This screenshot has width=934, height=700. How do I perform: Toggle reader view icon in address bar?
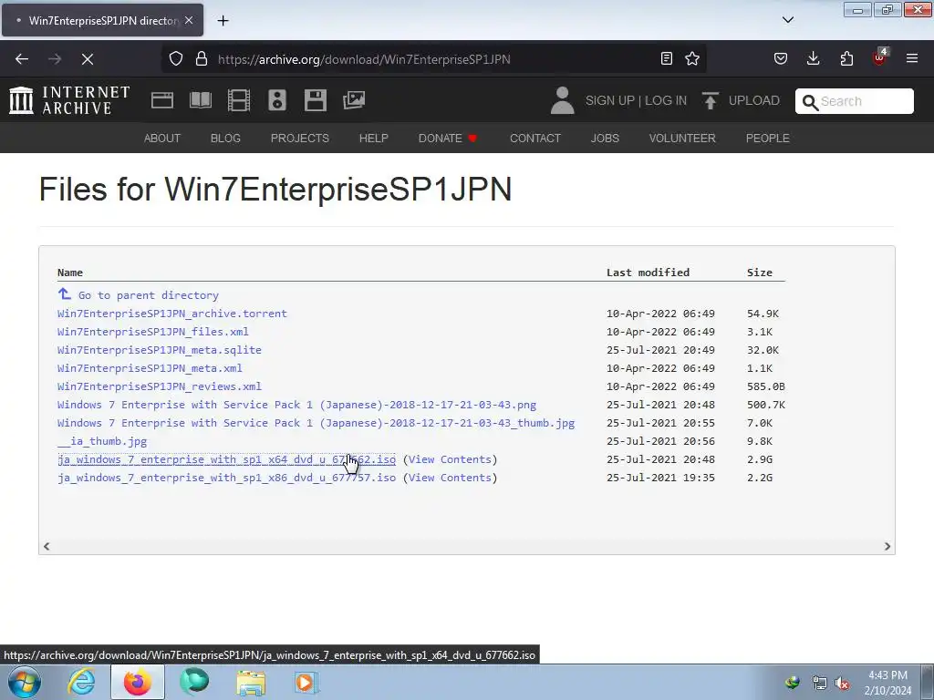(x=667, y=58)
